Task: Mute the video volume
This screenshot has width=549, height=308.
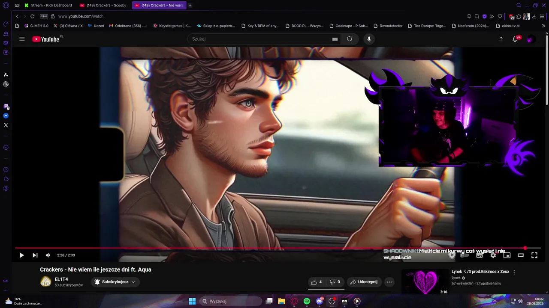Action: [48, 255]
